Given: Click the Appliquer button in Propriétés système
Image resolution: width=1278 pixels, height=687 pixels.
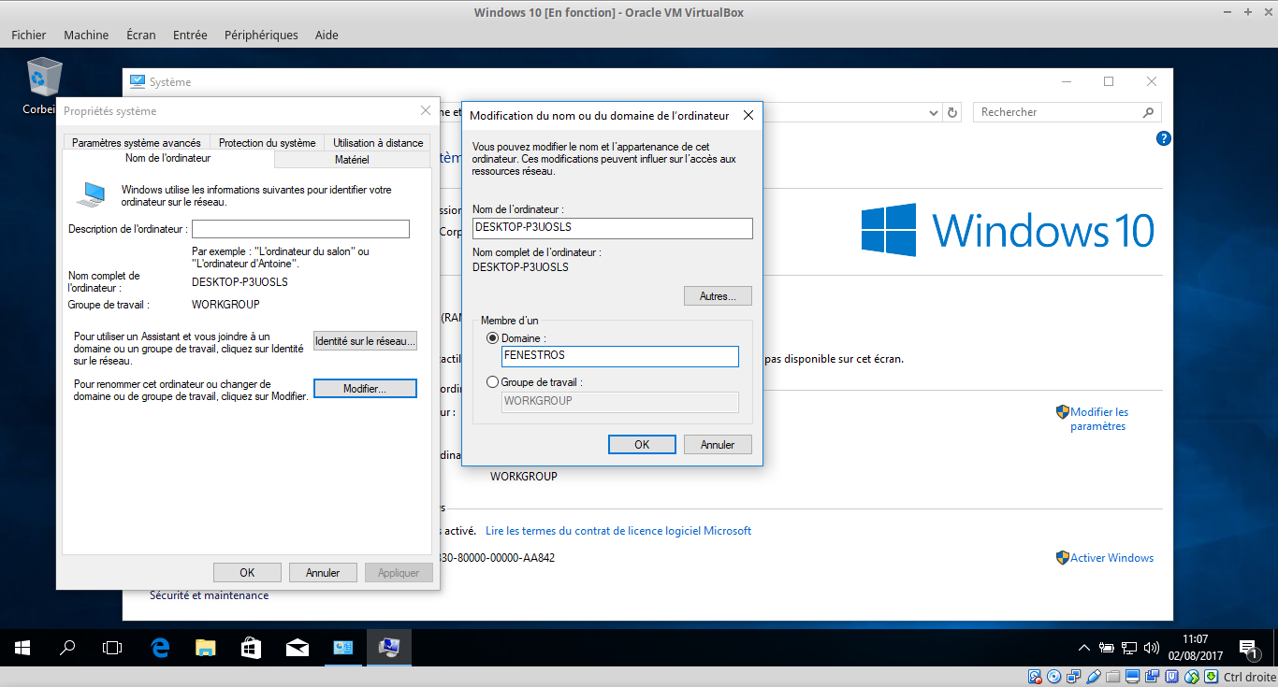Looking at the screenshot, I should 399,573.
